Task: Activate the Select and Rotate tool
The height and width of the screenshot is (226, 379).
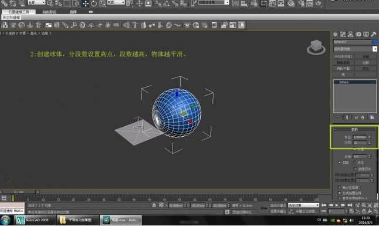Action: pos(94,3)
